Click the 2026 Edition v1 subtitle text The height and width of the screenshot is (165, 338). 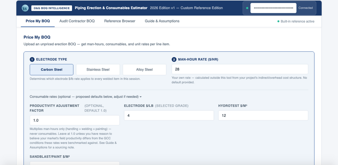(186, 8)
